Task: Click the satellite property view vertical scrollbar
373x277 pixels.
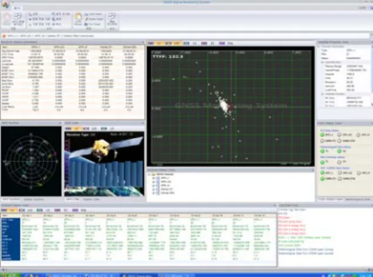Action: click(x=372, y=76)
